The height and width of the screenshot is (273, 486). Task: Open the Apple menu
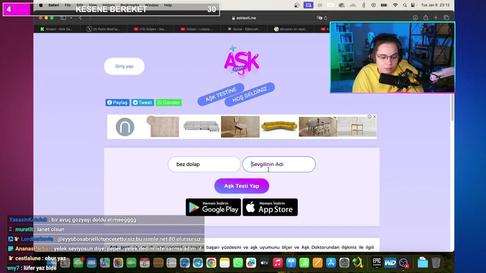click(x=41, y=5)
